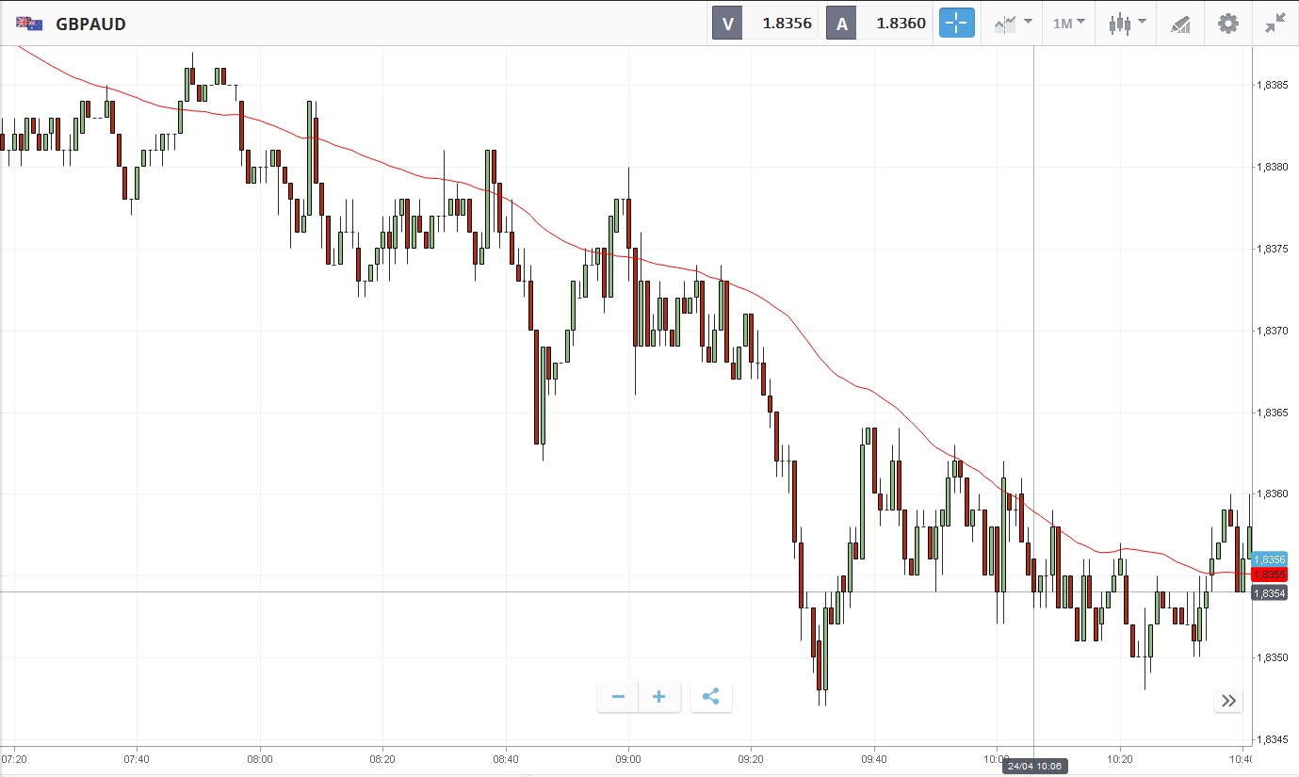Click the A buy button at 1.8360
Viewport: 1299px width, 777px height.
pyautogui.click(x=880, y=24)
